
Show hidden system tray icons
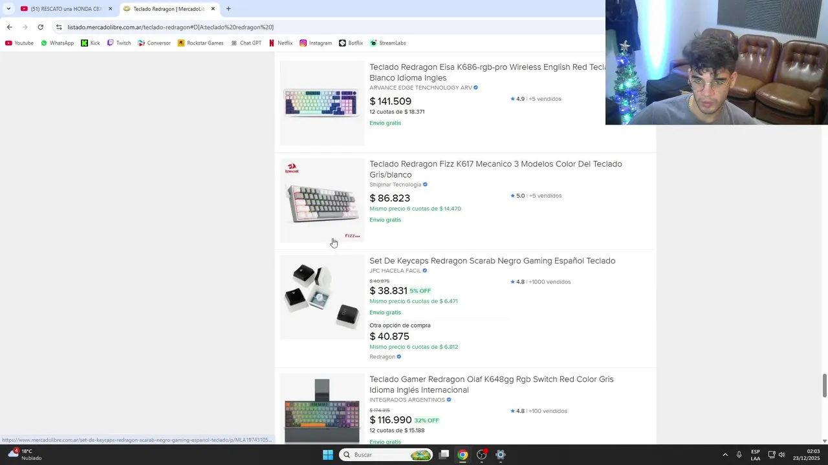[x=725, y=455]
